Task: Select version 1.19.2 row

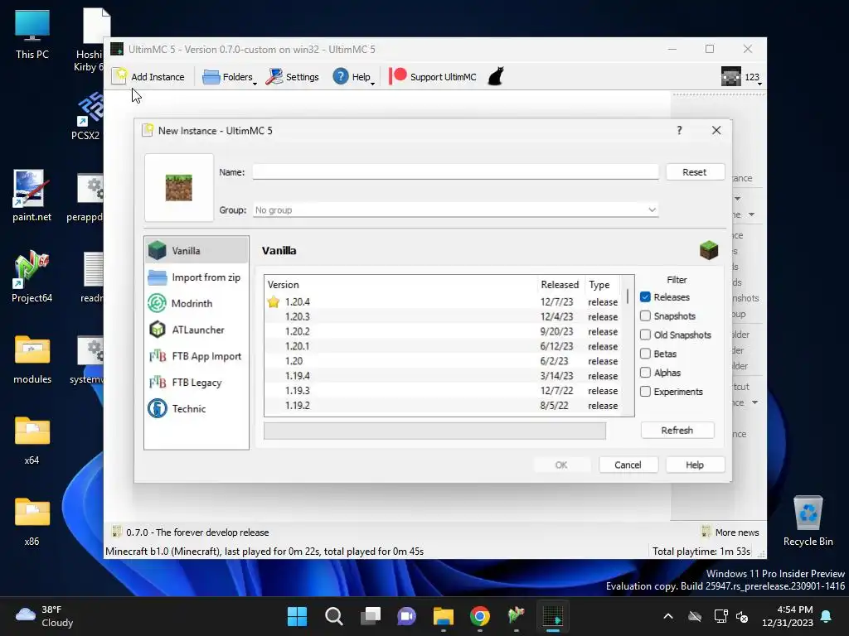Action: (x=443, y=406)
